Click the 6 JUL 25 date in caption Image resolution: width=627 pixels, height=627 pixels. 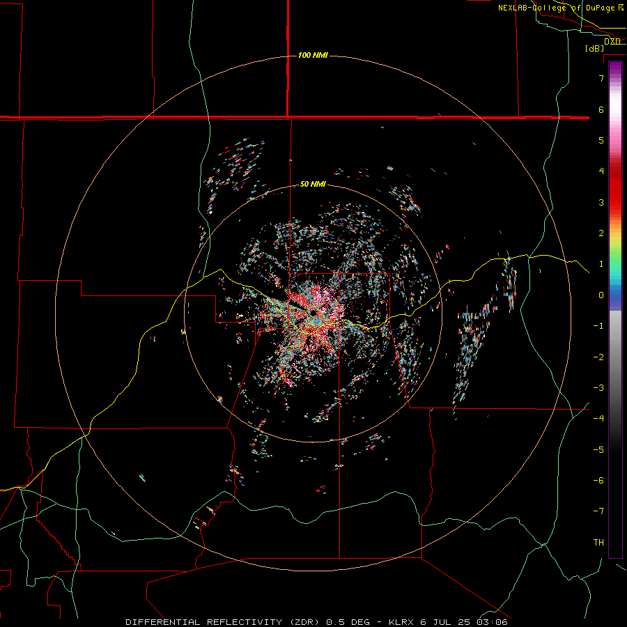(444, 622)
